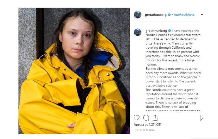The image size is (218, 139).
Task: Click the post photo of the yellow raincoat
Action: pyautogui.click(x=74, y=71)
